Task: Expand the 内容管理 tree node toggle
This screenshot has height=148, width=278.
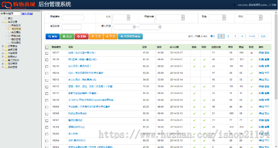Action: coord(3,53)
